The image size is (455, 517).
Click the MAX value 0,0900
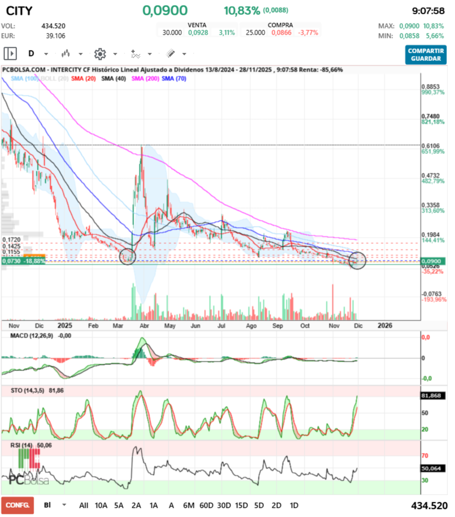click(409, 26)
